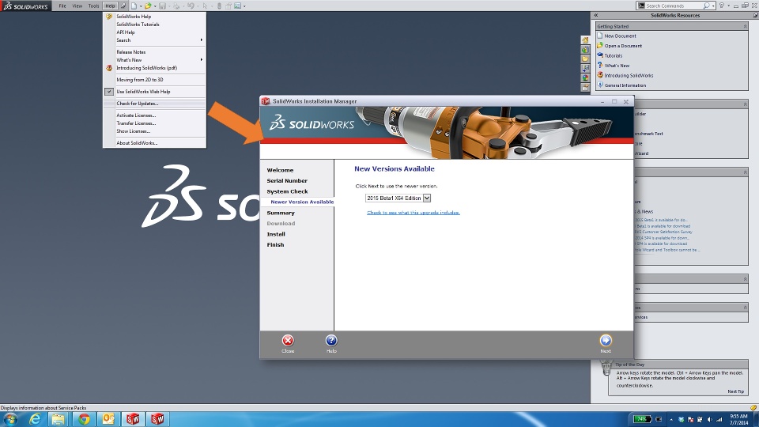Image resolution: width=759 pixels, height=427 pixels.
Task: Click the Next arrow icon in Installation Manager
Action: [606, 340]
